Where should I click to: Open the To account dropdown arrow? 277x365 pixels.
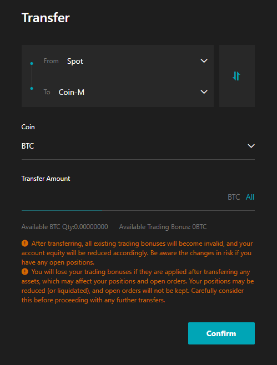[204, 92]
